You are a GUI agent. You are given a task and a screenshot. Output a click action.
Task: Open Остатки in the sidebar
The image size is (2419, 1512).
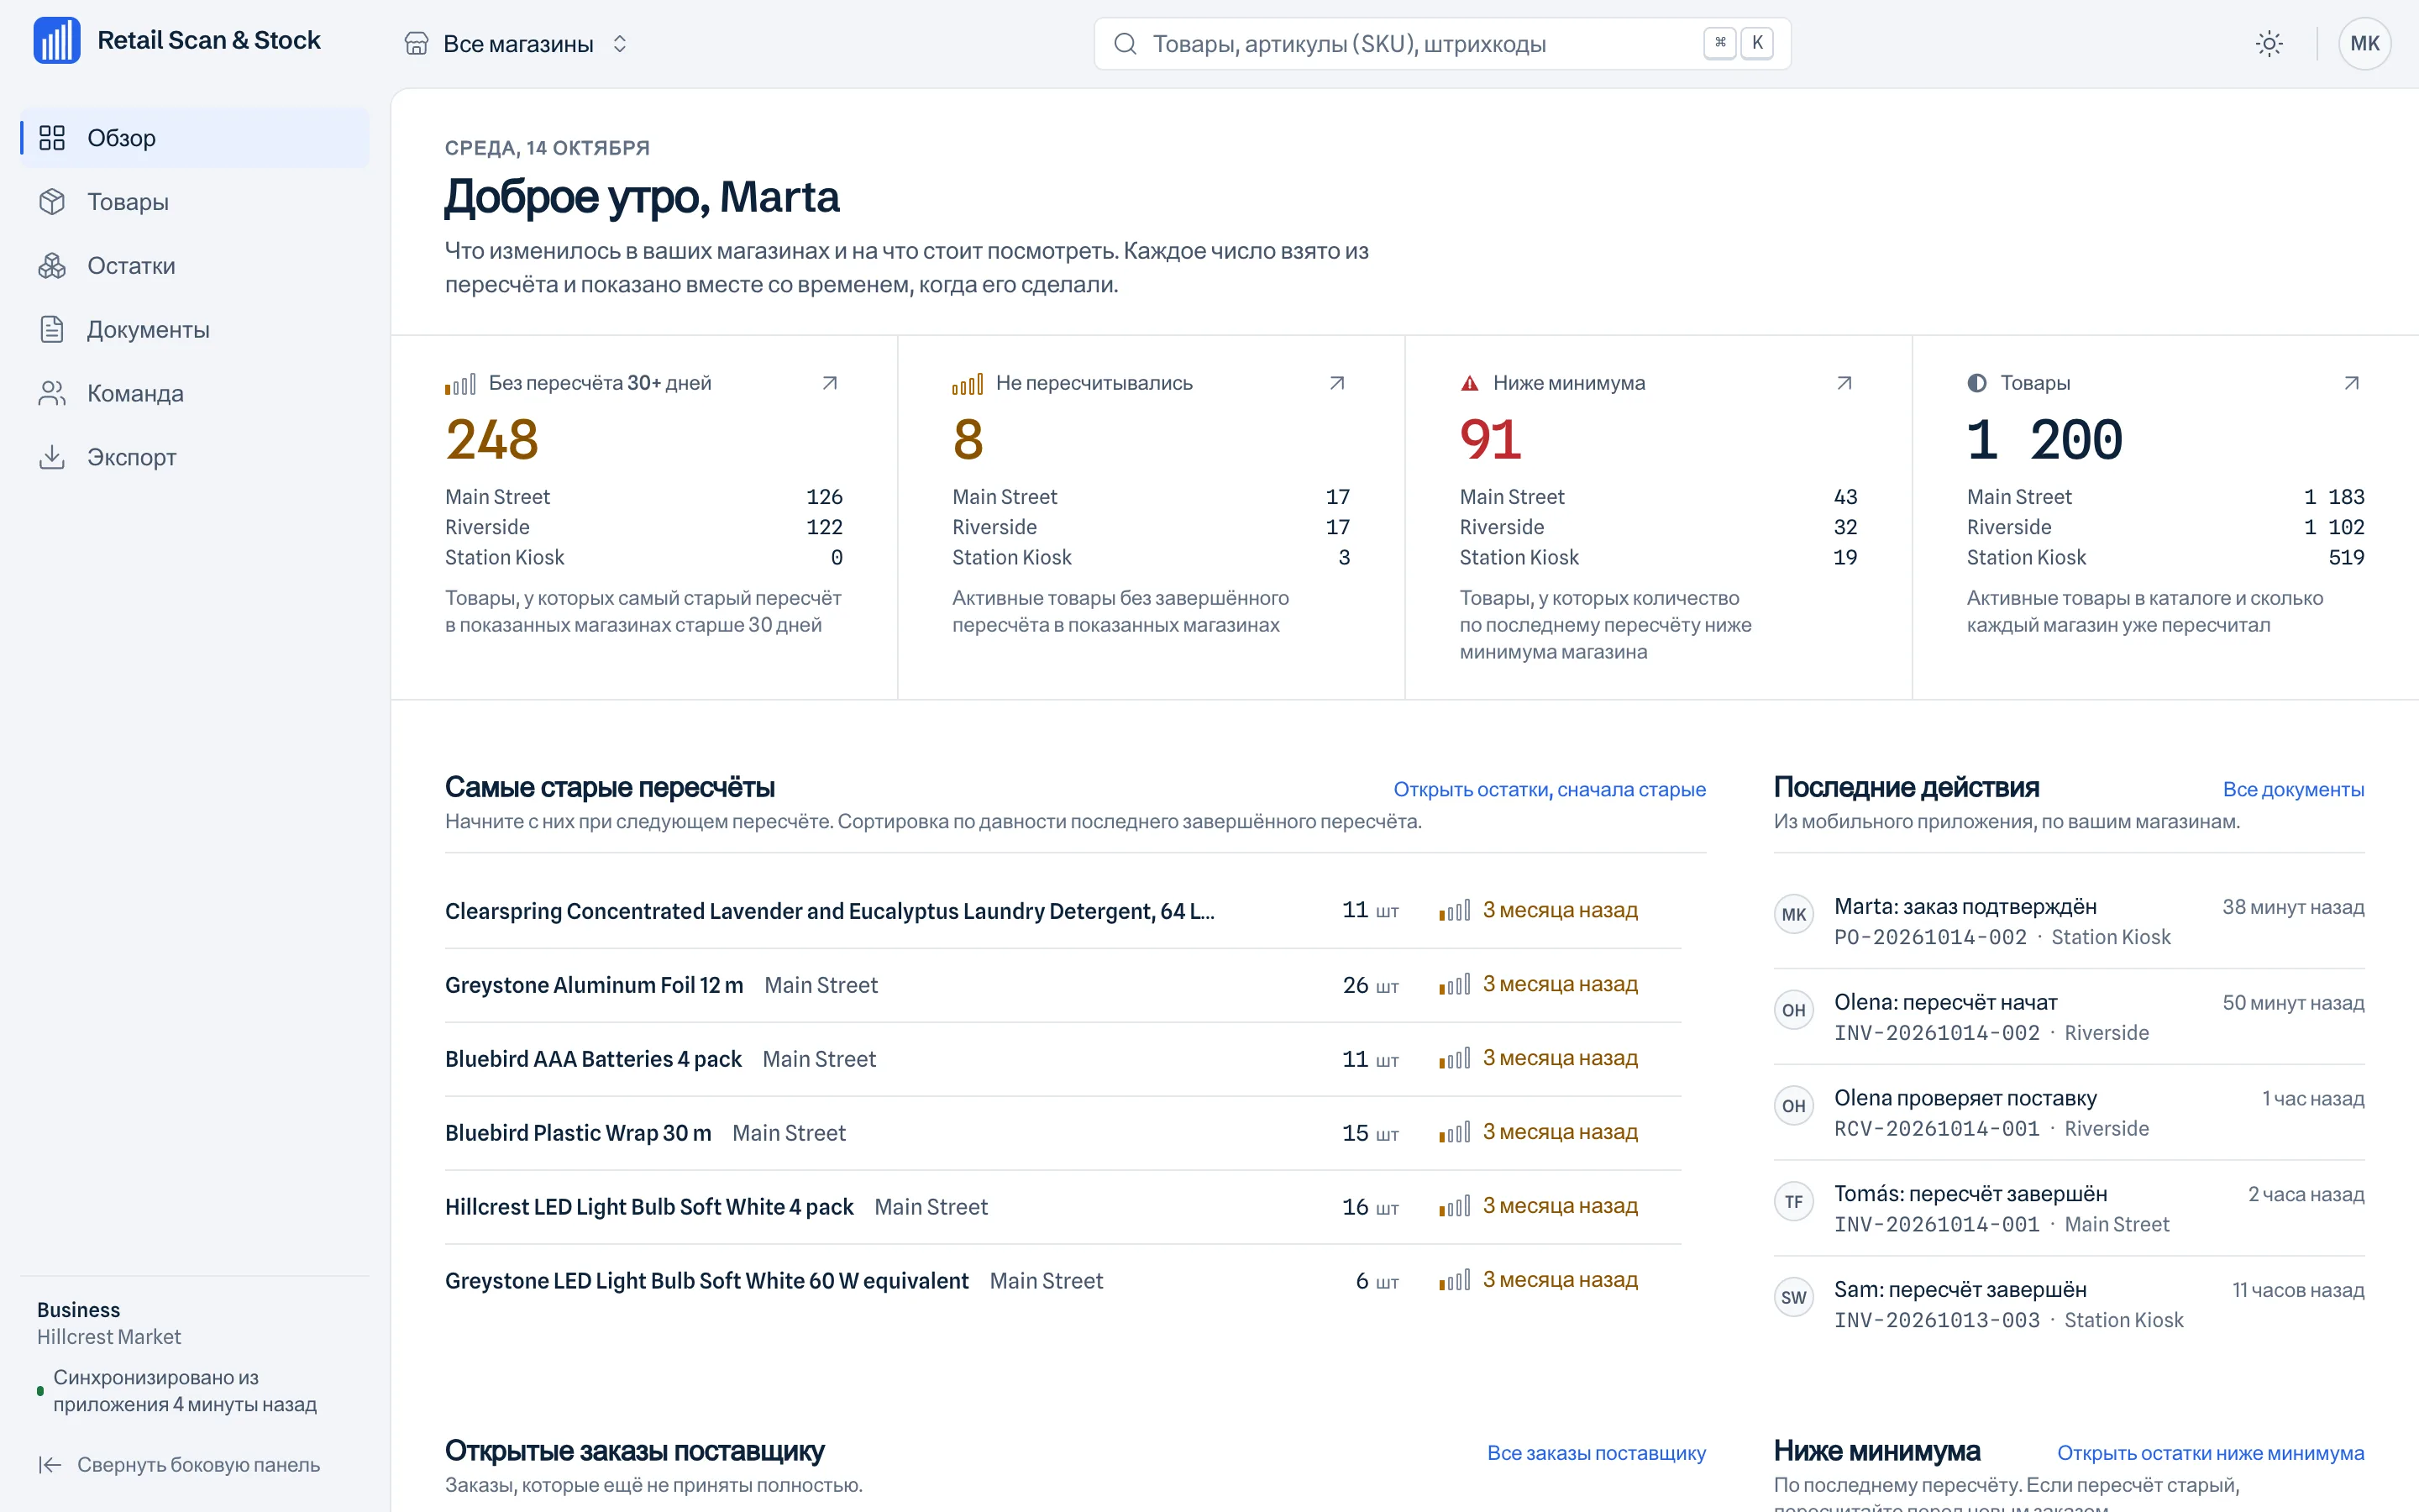(195, 266)
